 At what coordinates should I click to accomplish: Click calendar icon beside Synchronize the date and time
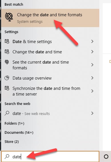tap(7, 88)
